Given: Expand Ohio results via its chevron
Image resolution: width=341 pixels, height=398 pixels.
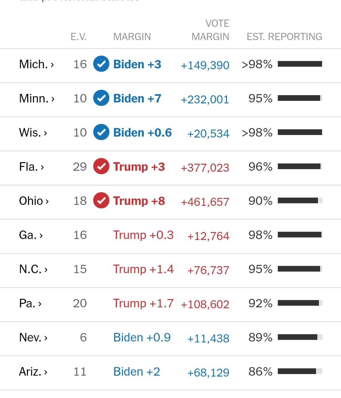Looking at the screenshot, I should [x=47, y=201].
